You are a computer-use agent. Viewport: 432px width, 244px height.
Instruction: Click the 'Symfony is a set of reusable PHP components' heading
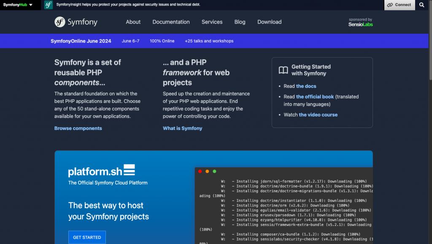[x=88, y=72]
